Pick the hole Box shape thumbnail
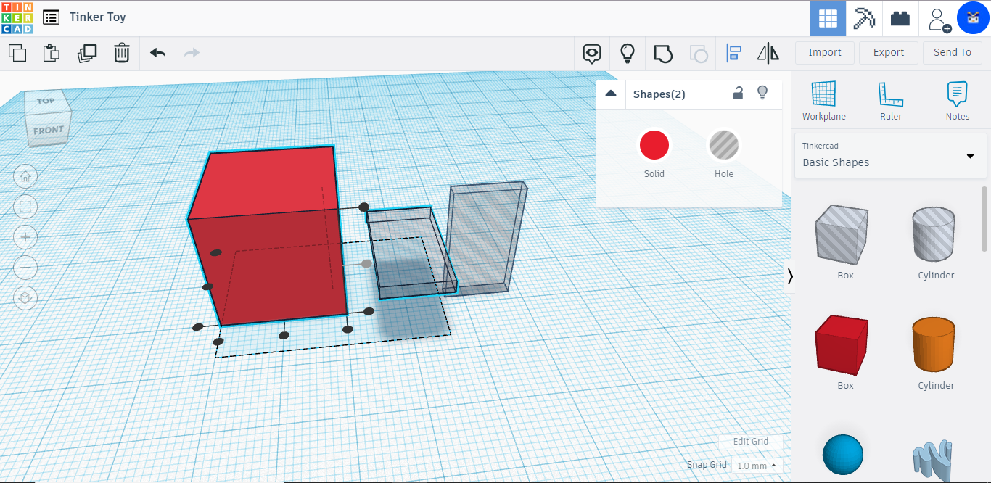Image resolution: width=991 pixels, height=483 pixels. tap(842, 234)
